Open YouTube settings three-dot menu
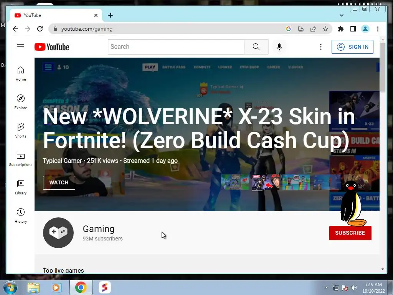 click(x=320, y=47)
